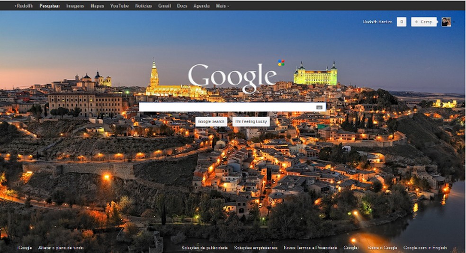Viewport: 466px width, 253px height.
Task: Open Notícias in the top navigation bar
Action: tap(143, 6)
